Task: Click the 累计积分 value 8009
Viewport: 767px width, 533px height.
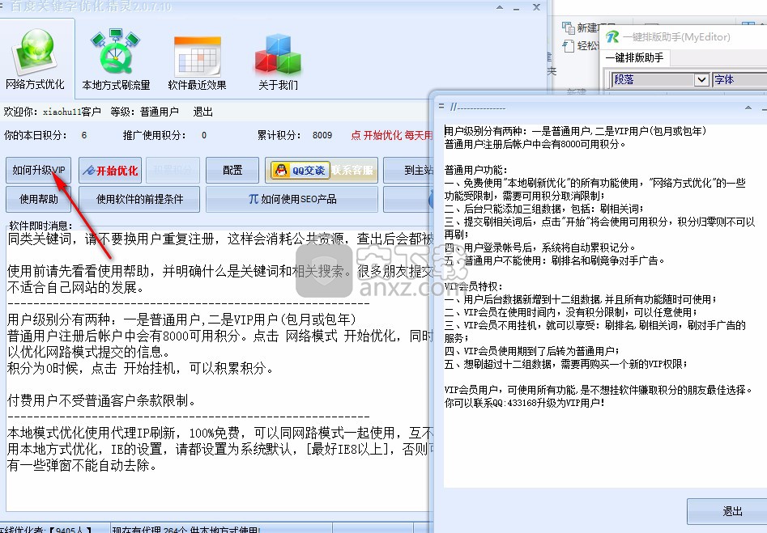Action: 322,135
